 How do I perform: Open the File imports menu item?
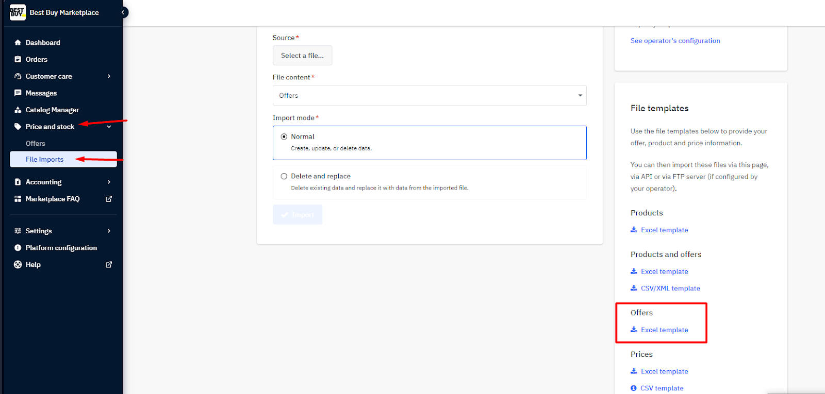click(x=45, y=160)
